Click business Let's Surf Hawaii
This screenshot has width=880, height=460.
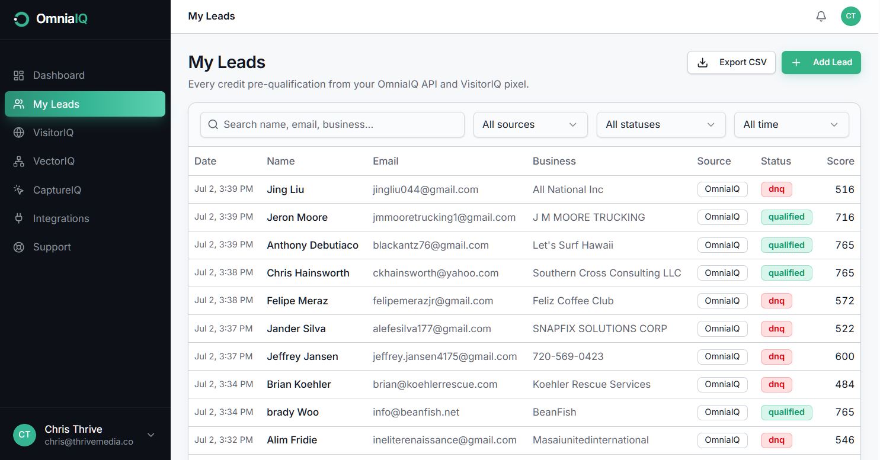573,245
